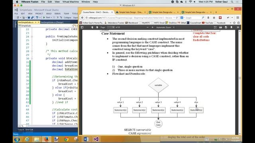Open PDF viewer tools chevron
This screenshot has height=143, width=255.
pos(238,27)
